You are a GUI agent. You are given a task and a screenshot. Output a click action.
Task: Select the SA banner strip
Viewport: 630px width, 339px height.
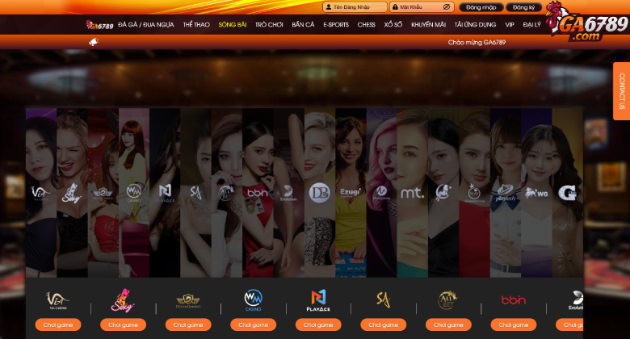(x=195, y=193)
